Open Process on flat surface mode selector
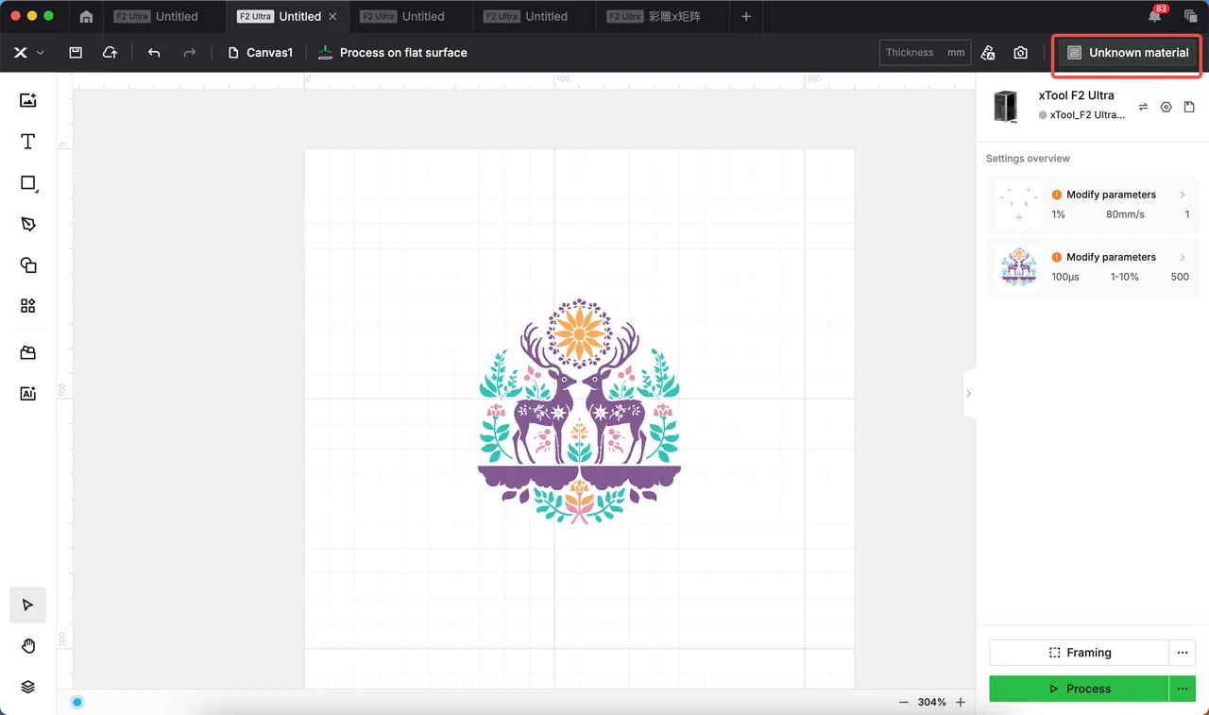The image size is (1209, 715). pos(392,53)
